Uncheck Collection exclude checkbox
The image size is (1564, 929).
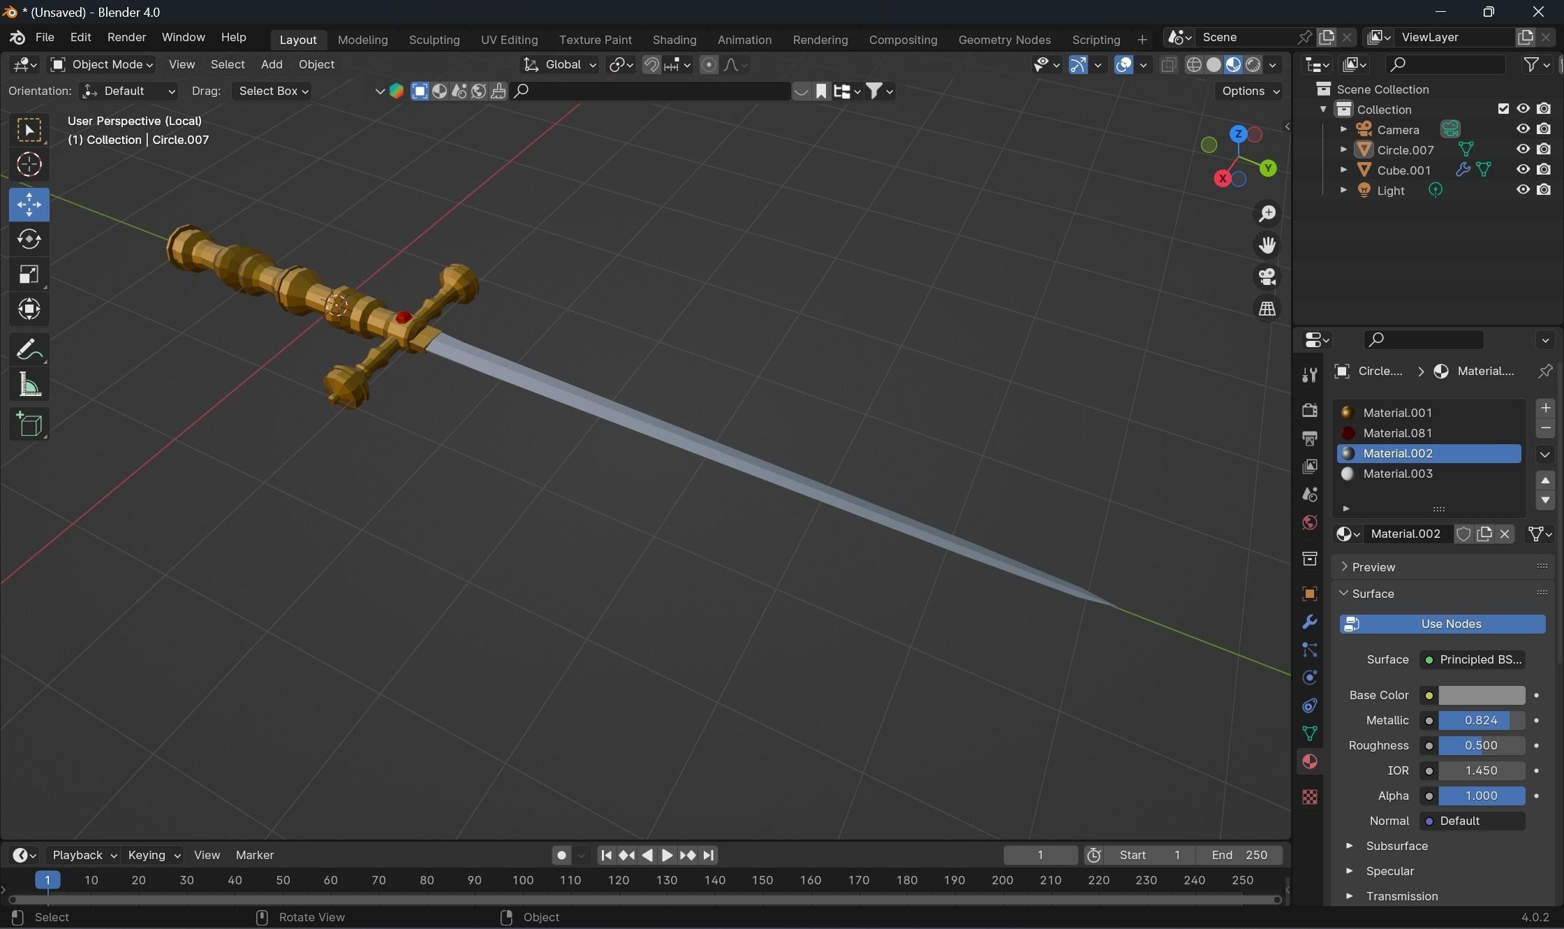click(x=1503, y=109)
